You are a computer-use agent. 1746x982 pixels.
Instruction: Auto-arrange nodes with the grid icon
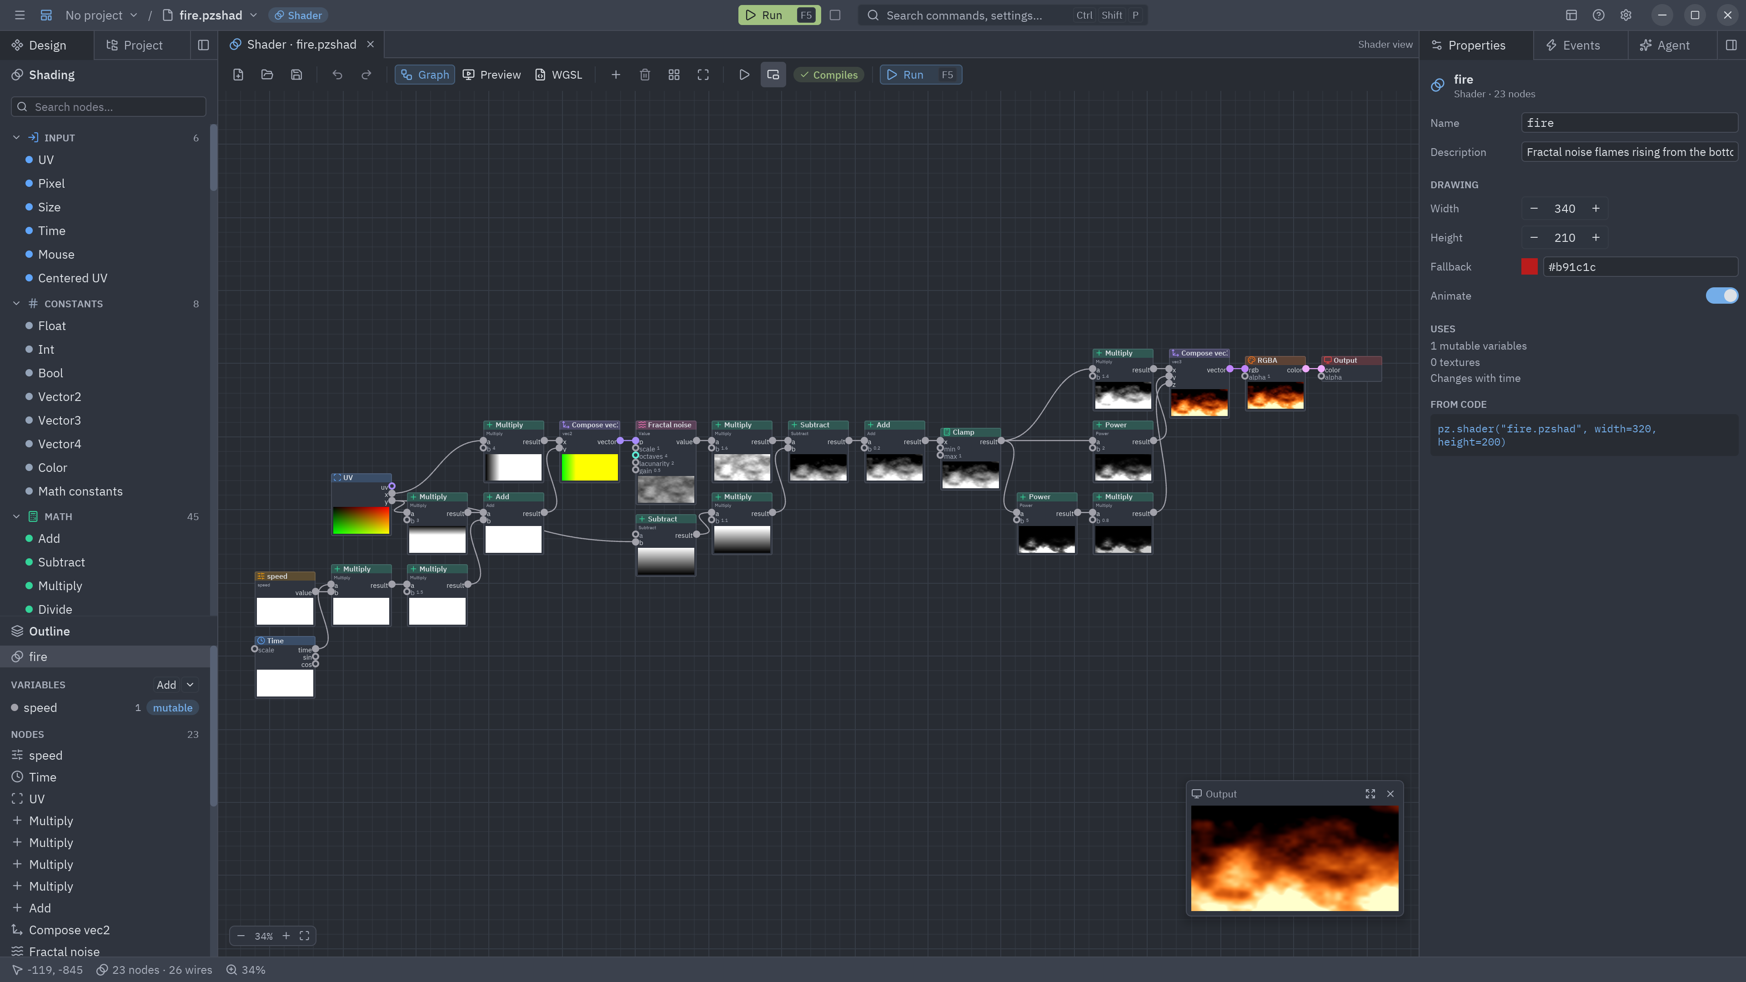tap(674, 75)
